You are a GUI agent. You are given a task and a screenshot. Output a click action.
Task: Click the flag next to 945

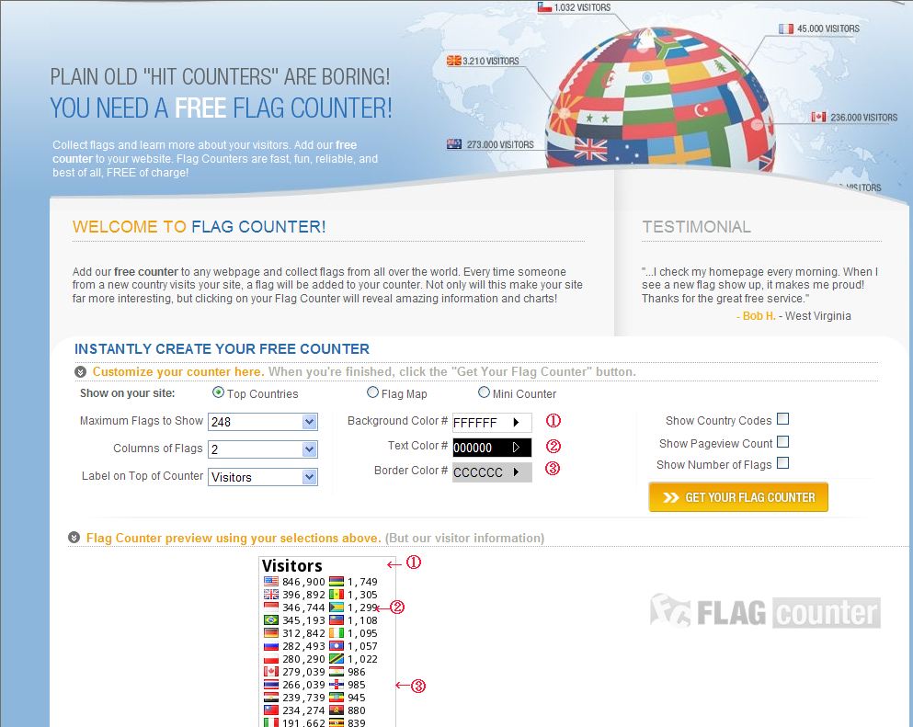coord(336,697)
